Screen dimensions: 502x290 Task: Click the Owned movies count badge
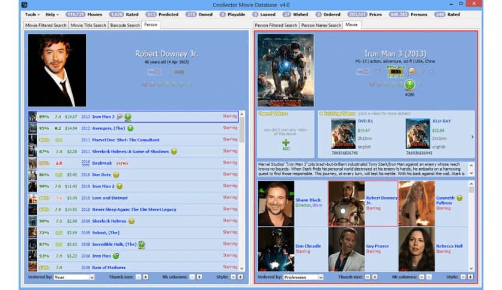[x=191, y=14]
